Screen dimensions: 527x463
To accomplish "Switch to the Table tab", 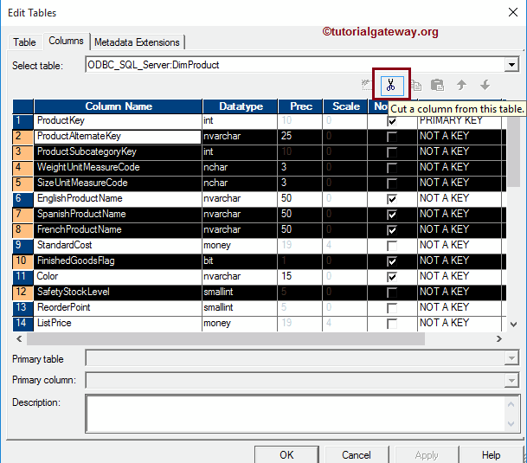I will pyautogui.click(x=25, y=42).
